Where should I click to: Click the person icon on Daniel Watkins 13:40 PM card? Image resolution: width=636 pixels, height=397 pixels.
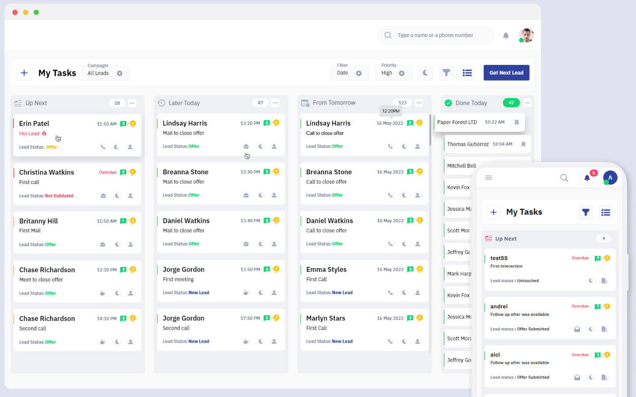pyautogui.click(x=274, y=244)
